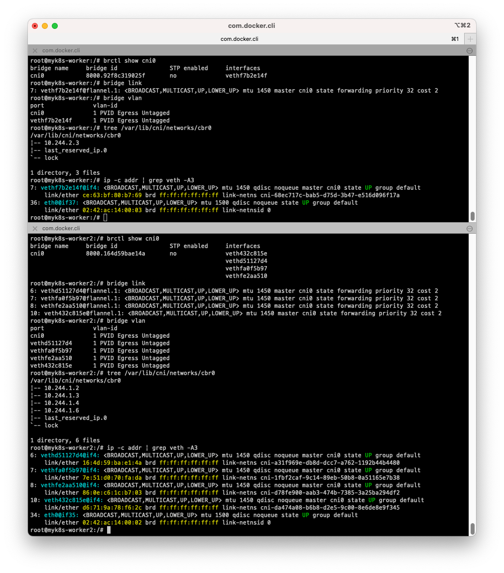Click MAC address ce:63:bf:80:b7:69
The height and width of the screenshot is (573, 504).
click(112, 195)
